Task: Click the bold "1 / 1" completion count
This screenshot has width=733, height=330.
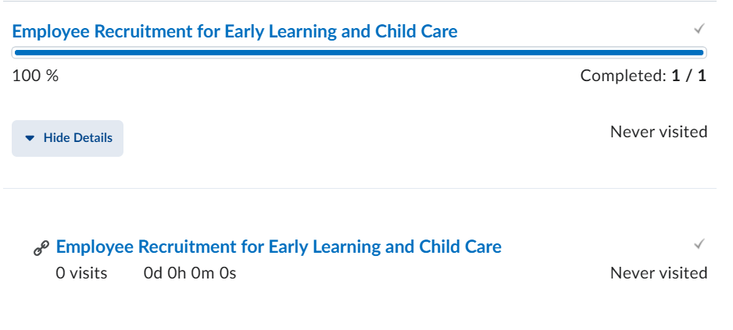Action: point(688,76)
